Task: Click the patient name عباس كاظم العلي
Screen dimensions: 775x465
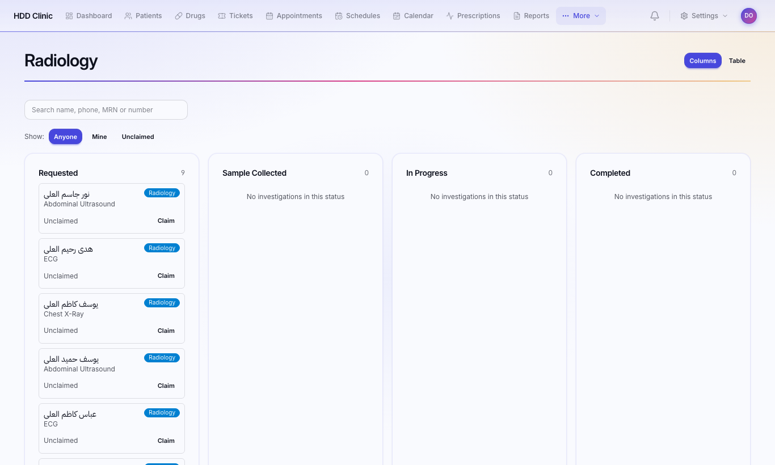Action: click(x=70, y=415)
